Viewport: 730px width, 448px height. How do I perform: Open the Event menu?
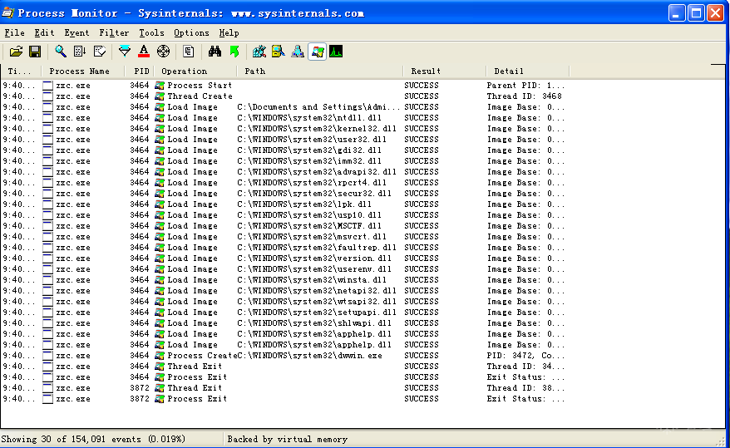(x=76, y=33)
